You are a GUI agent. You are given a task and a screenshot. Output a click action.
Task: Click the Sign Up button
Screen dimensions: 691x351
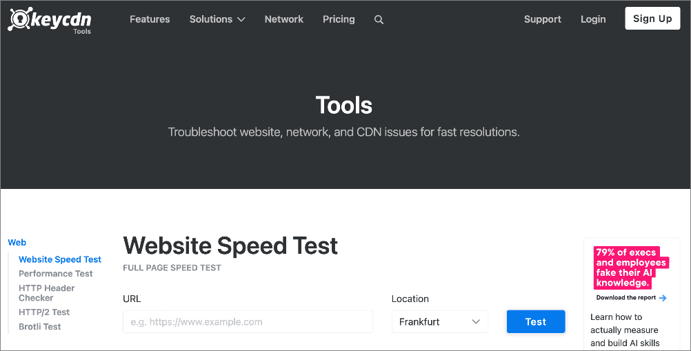(652, 19)
